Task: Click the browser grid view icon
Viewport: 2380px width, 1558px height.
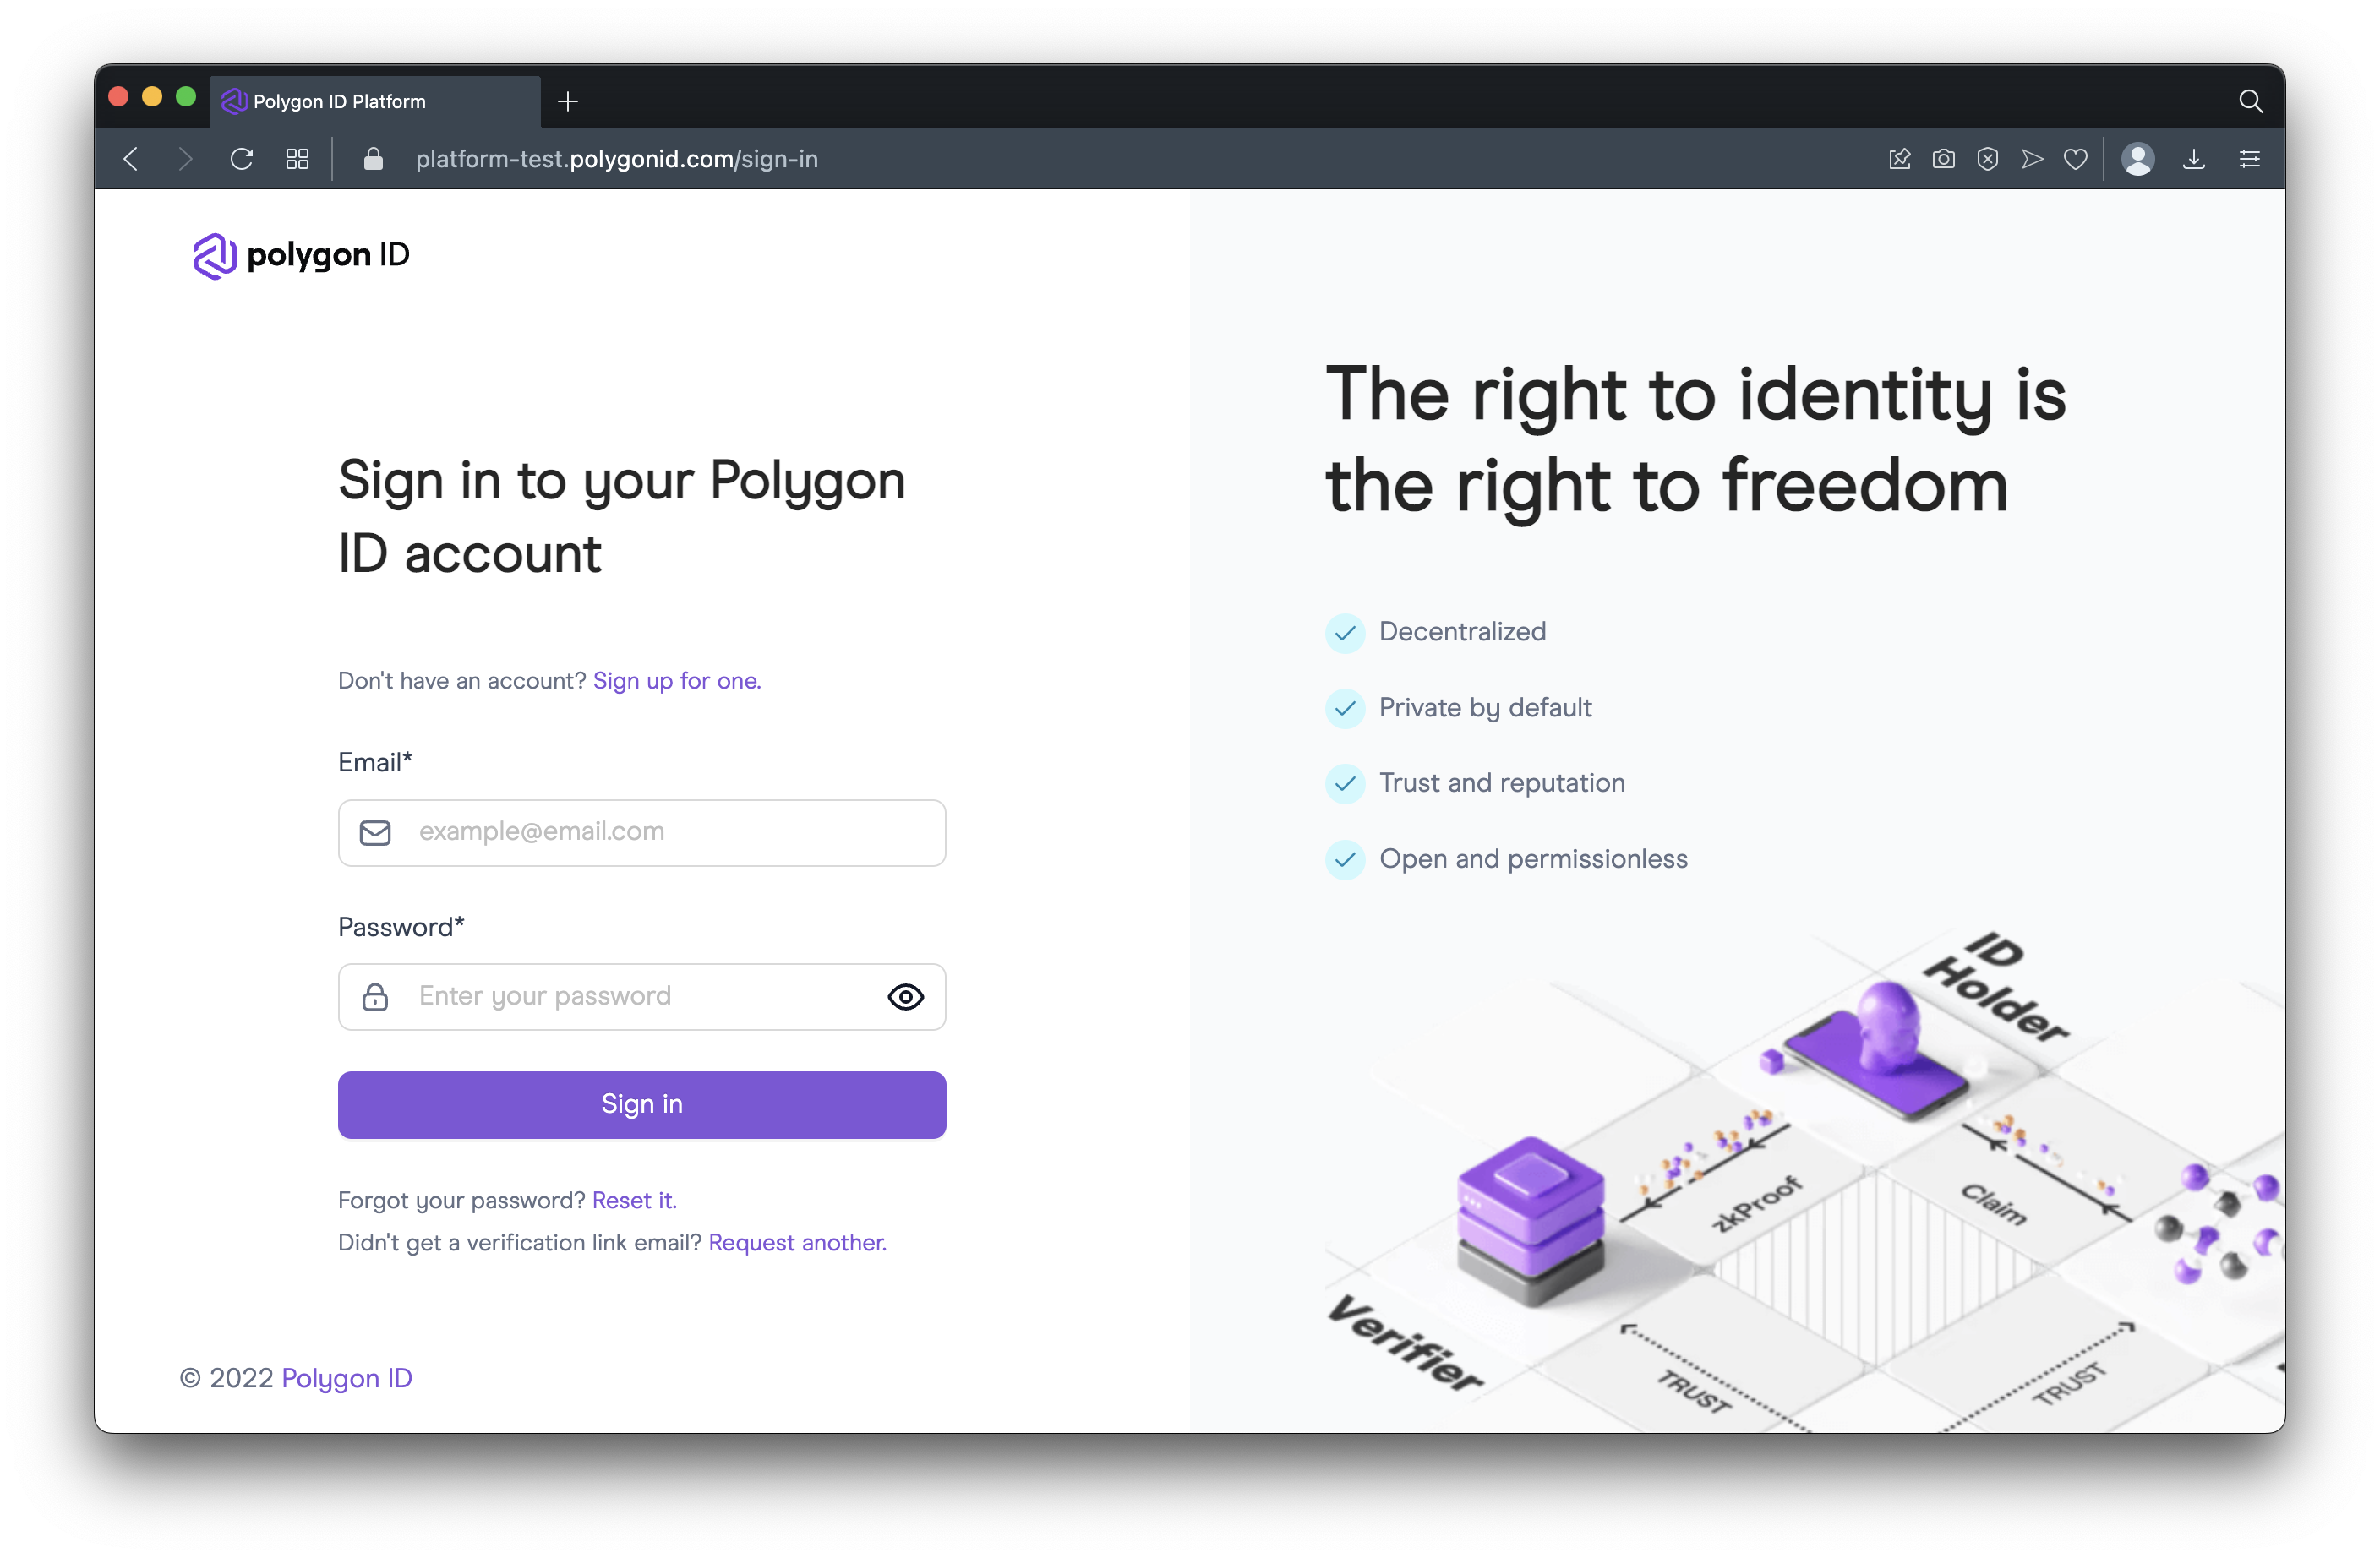Action: click(296, 158)
